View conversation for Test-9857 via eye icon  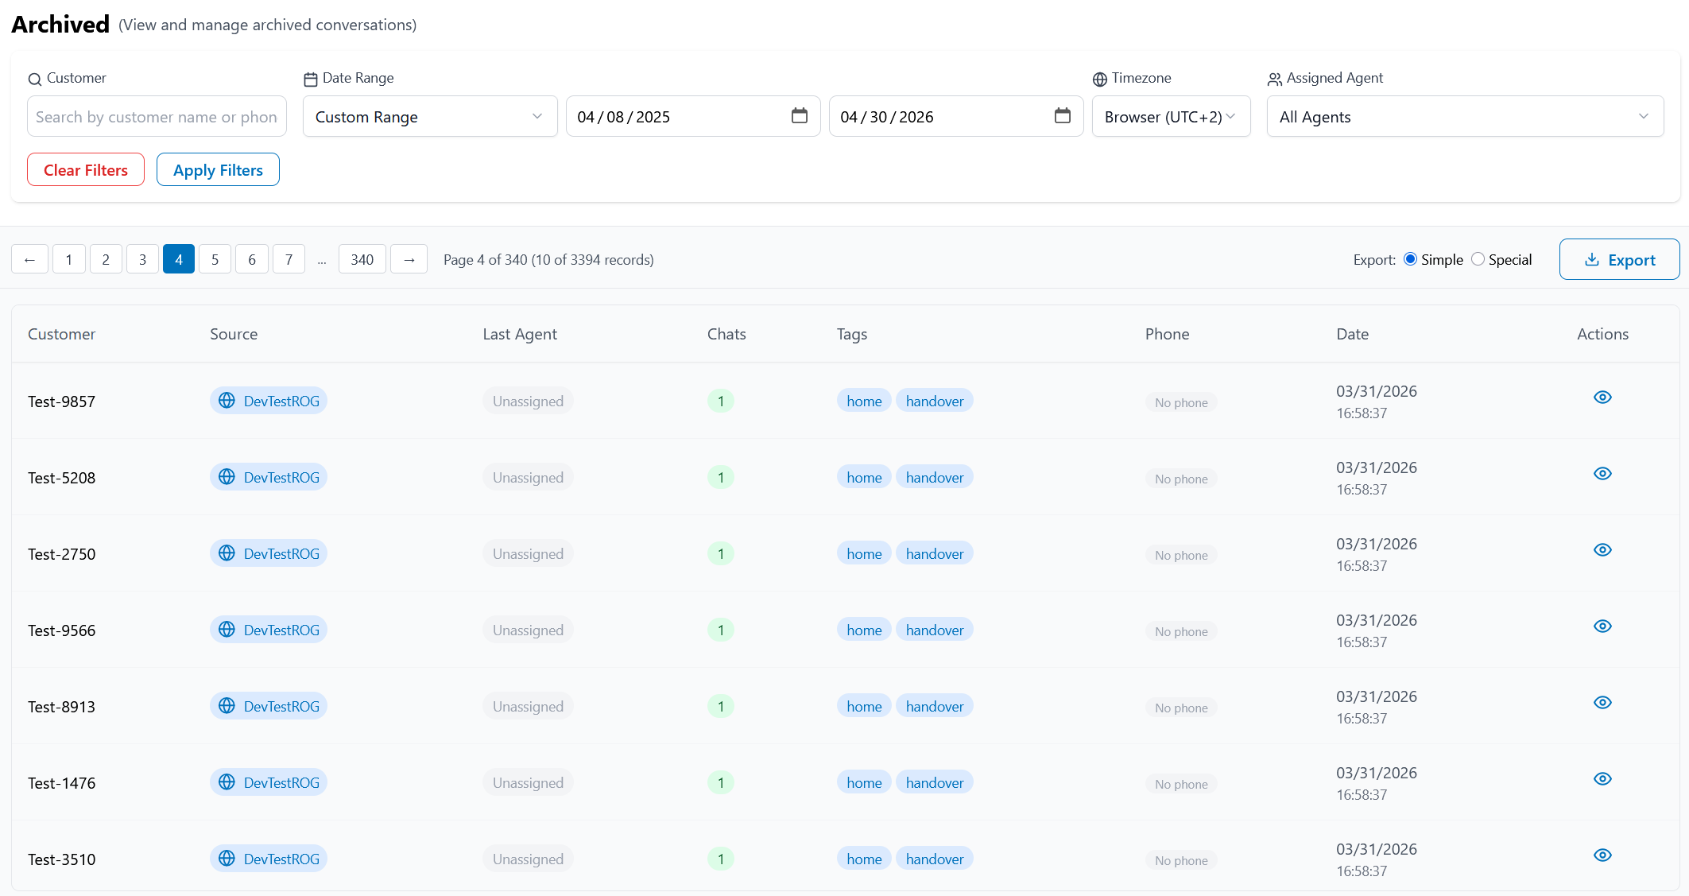coord(1602,397)
